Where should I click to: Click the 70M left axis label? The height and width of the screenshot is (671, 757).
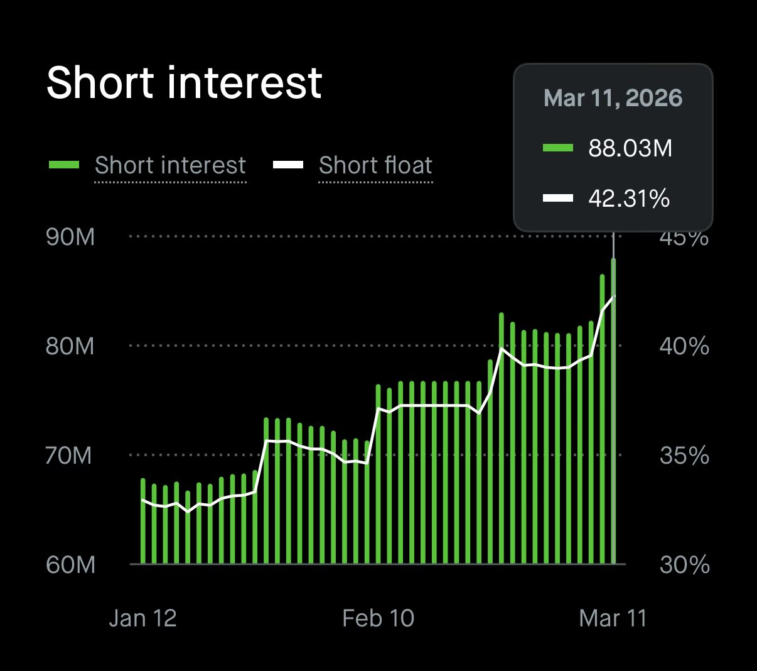tap(69, 455)
